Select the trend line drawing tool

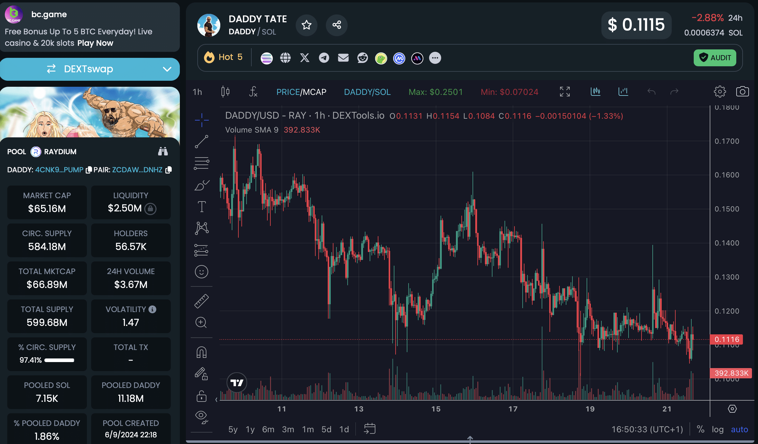point(202,142)
